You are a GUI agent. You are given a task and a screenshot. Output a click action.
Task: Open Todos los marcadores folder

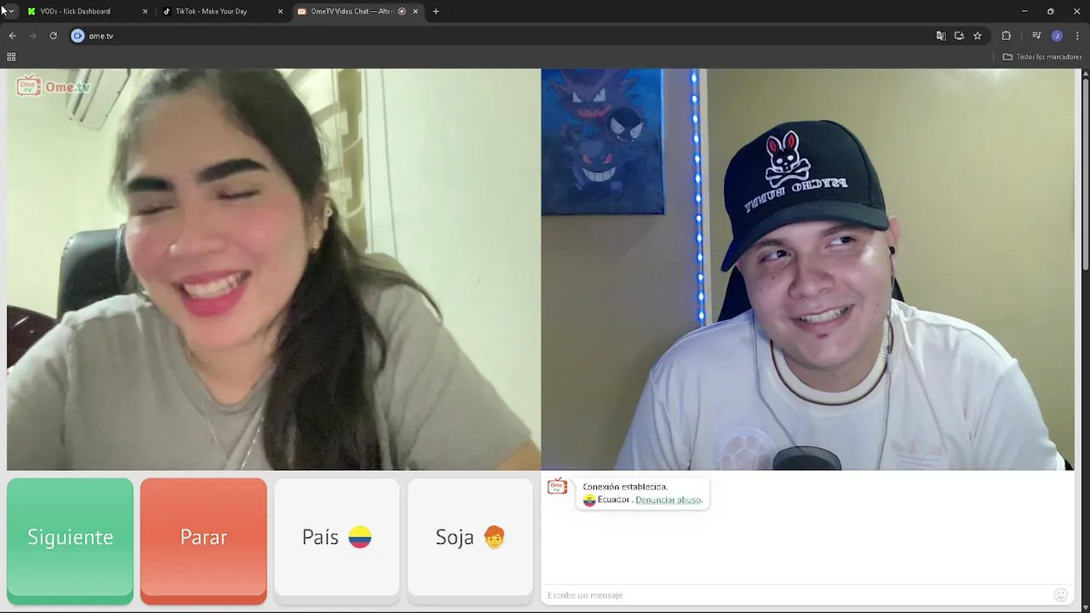pyautogui.click(x=1041, y=57)
